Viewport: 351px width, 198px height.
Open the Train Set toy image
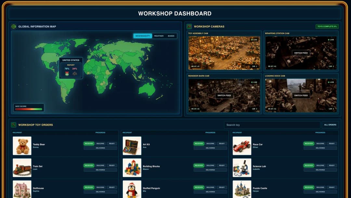22,167
